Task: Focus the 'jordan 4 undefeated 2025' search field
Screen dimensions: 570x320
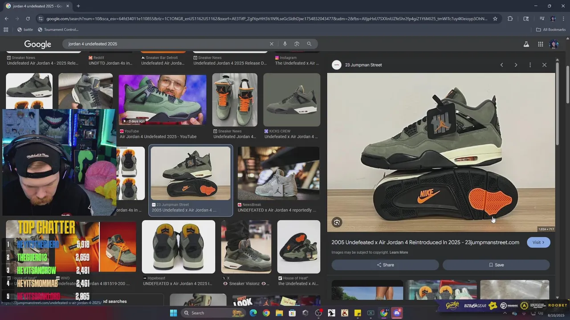Action: tap(167, 44)
